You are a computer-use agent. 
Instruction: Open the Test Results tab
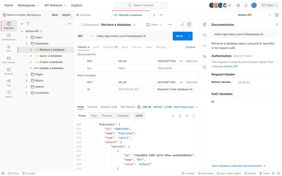pyautogui.click(x=128, y=107)
